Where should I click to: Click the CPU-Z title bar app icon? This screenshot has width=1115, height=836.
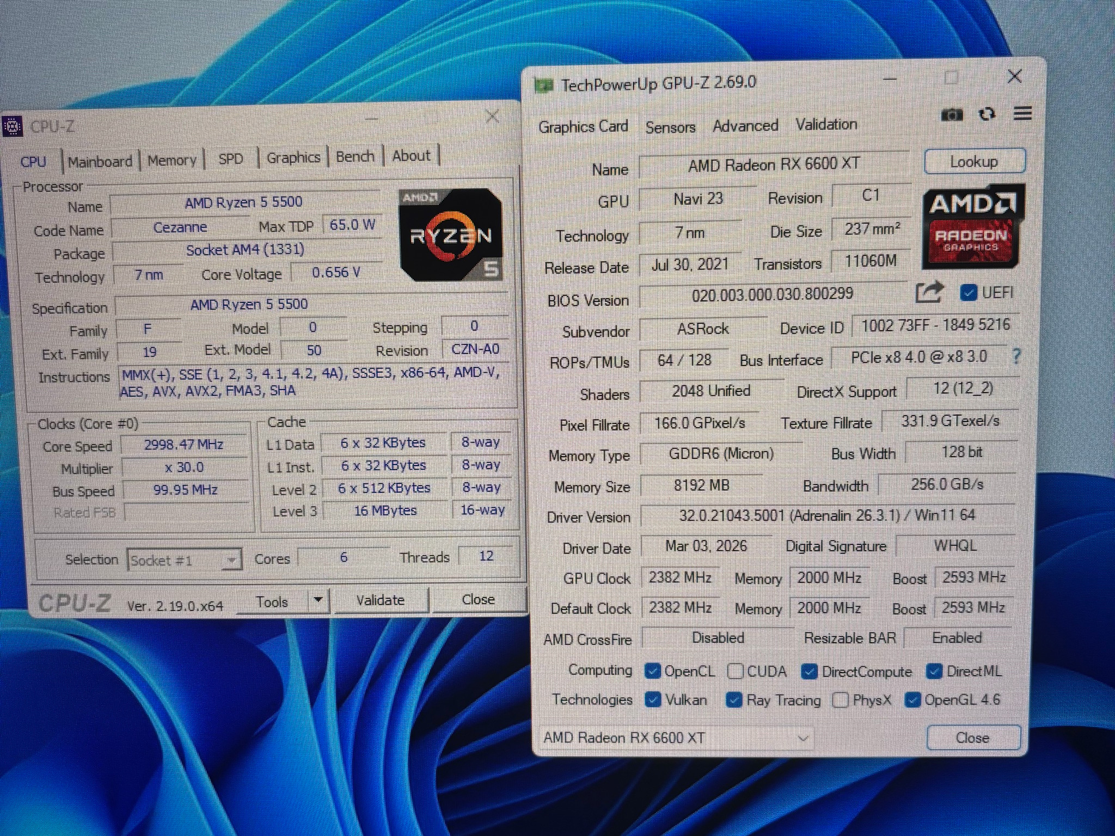pos(12,127)
